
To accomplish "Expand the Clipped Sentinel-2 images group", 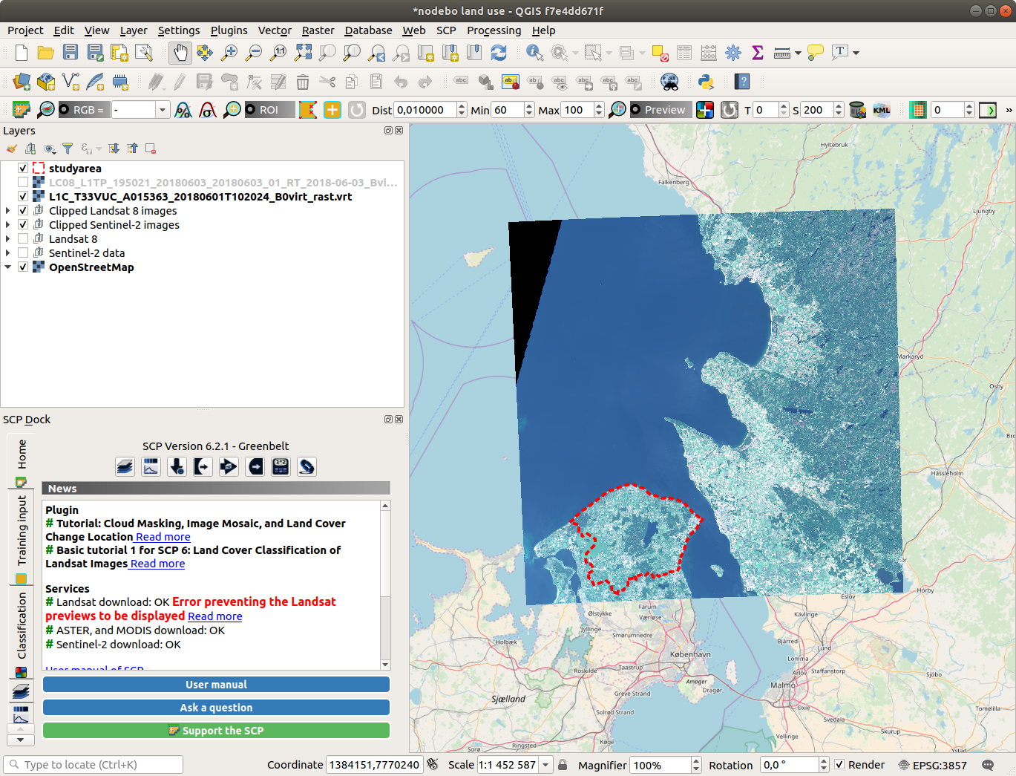I will pyautogui.click(x=8, y=225).
